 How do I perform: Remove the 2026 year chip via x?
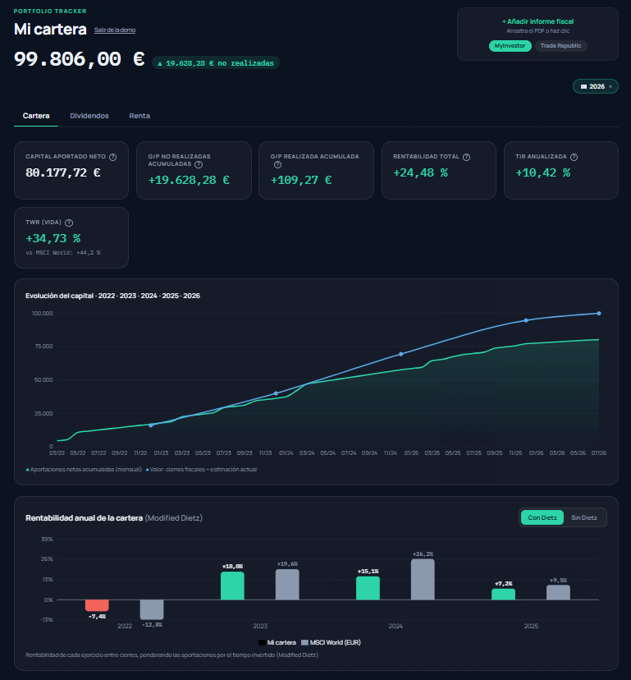[610, 87]
